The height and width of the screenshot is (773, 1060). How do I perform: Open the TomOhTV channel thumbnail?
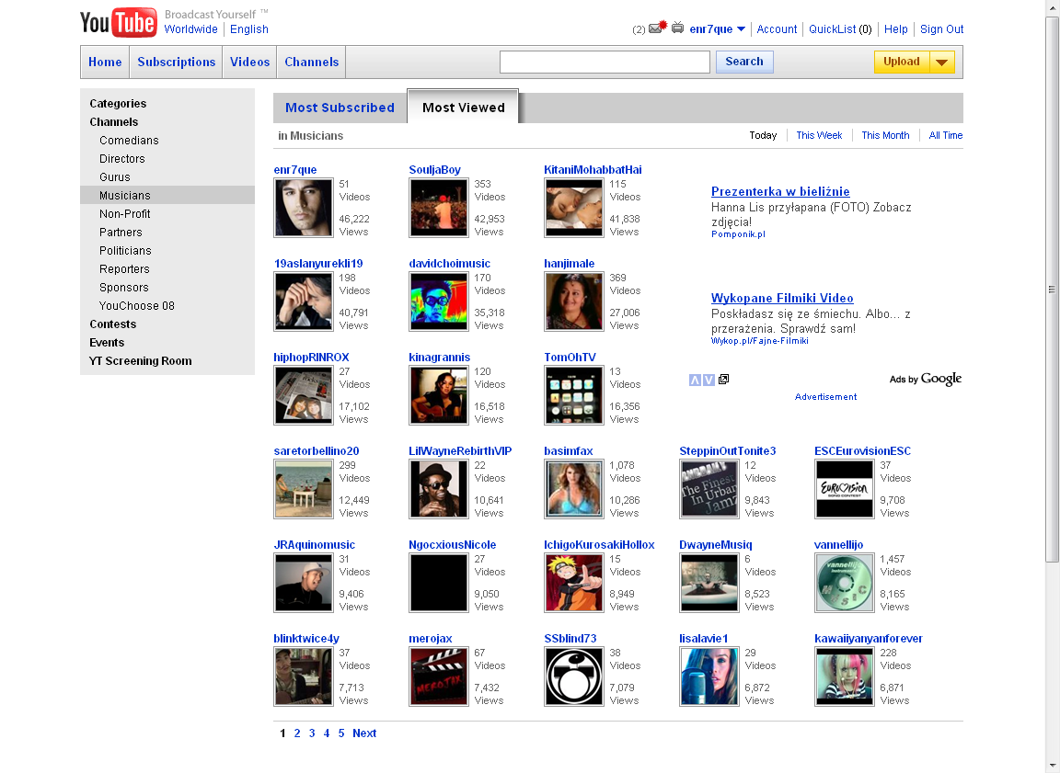pos(574,395)
